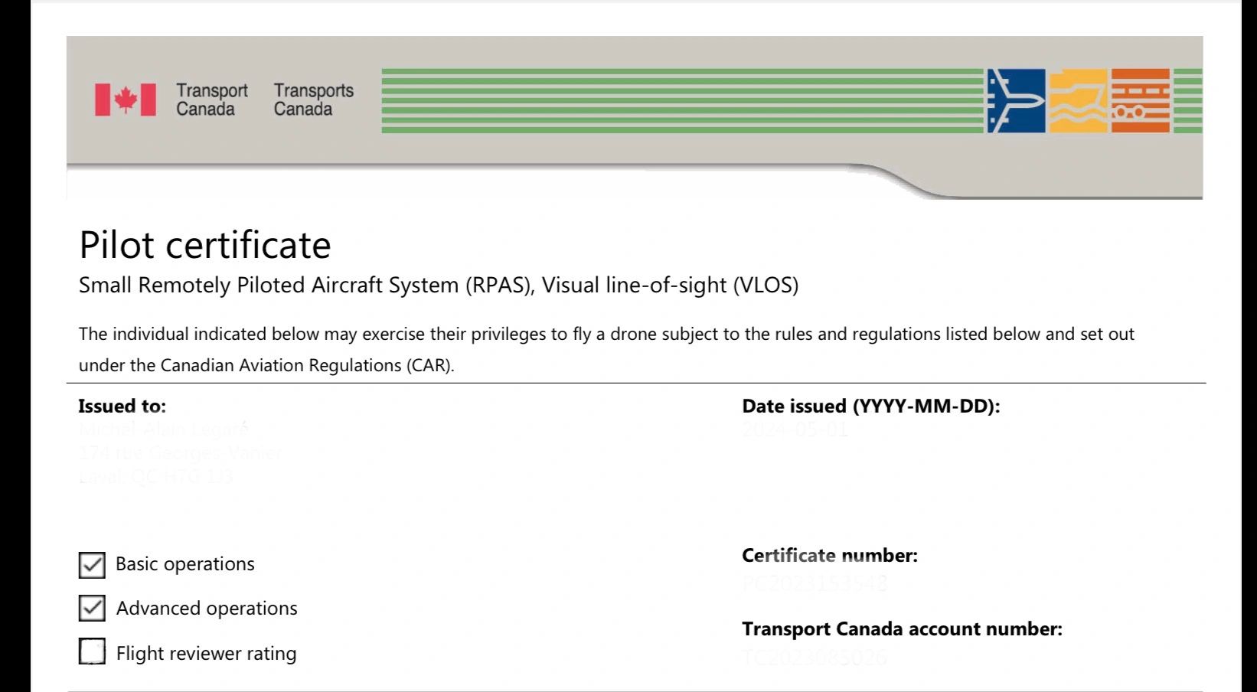
Task: Click the French "Transports Canada" wordmark
Action: [x=313, y=100]
